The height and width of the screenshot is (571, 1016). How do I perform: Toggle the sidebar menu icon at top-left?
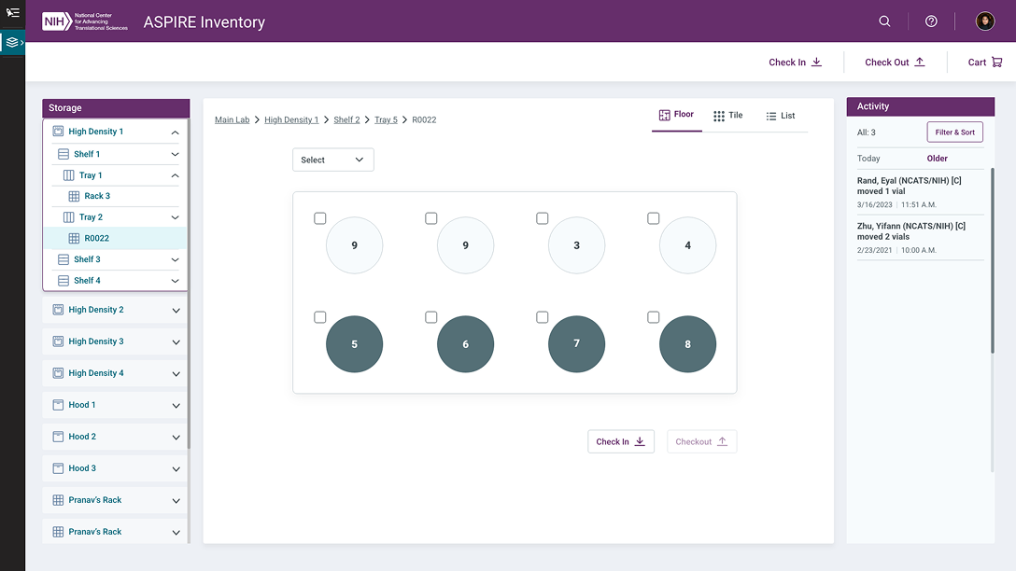click(13, 12)
